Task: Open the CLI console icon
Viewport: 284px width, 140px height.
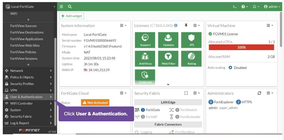Action: 235,7
